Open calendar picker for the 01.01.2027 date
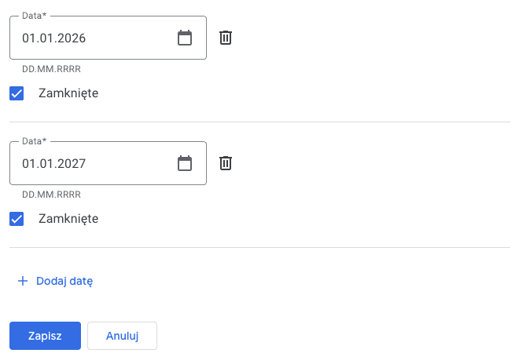 (x=185, y=163)
